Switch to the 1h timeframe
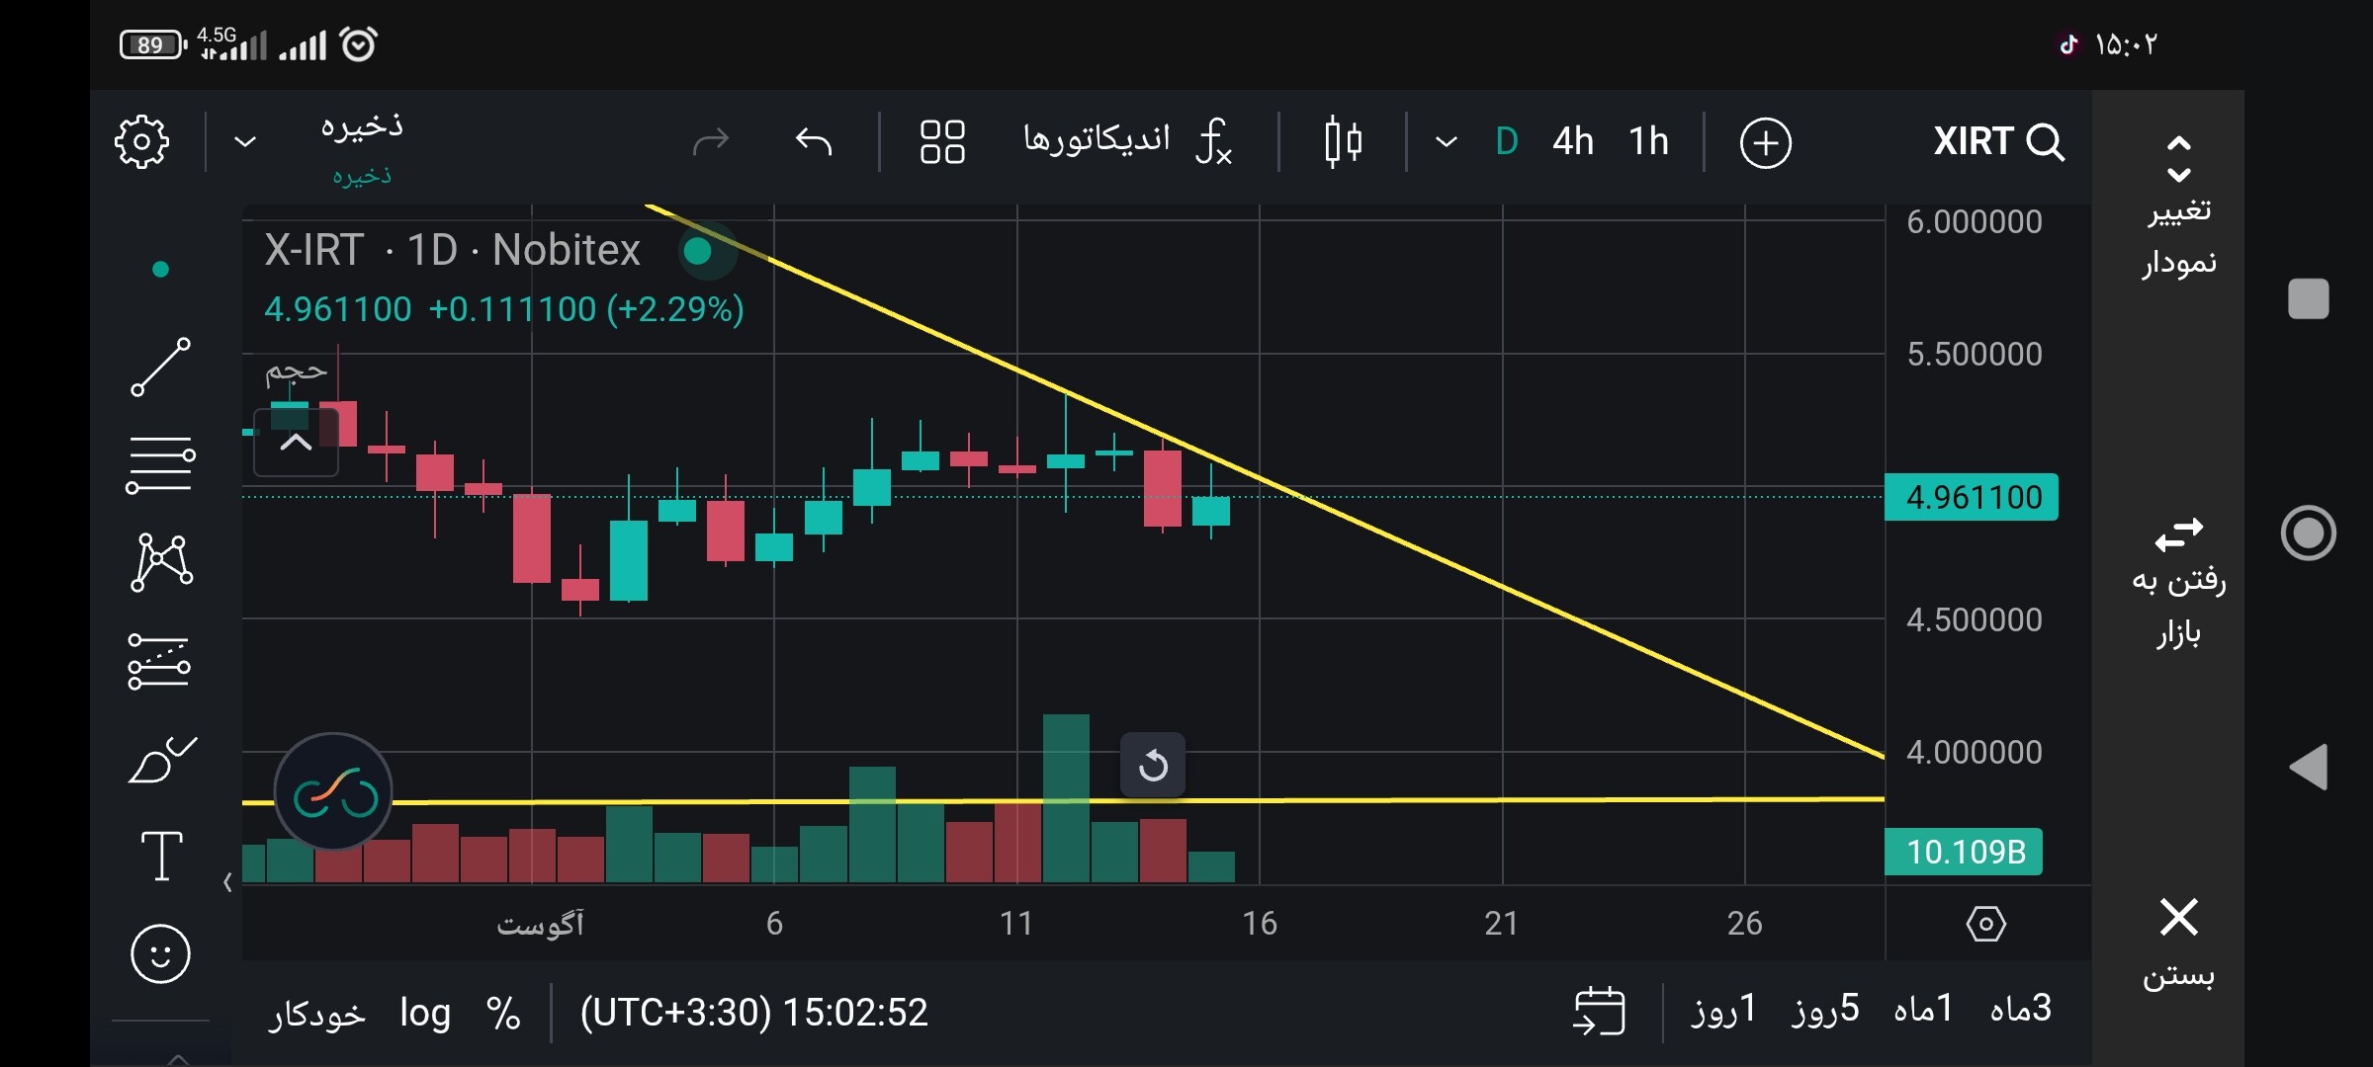This screenshot has height=1067, width=2373. (1648, 142)
